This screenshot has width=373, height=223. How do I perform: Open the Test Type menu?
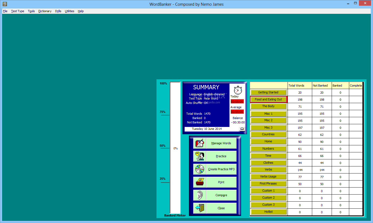[18, 11]
